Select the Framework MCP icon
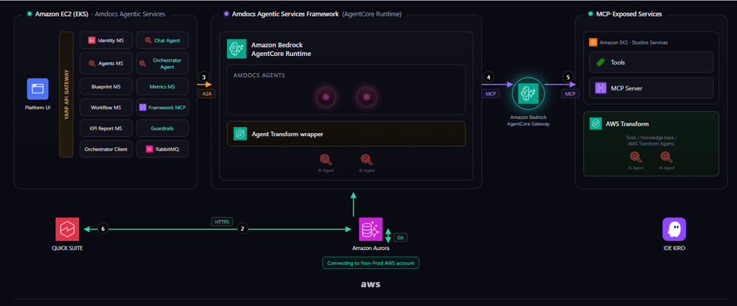 pos(143,107)
